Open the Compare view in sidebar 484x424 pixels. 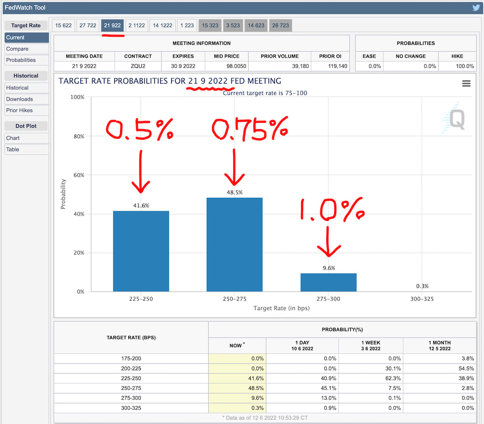pyautogui.click(x=27, y=49)
